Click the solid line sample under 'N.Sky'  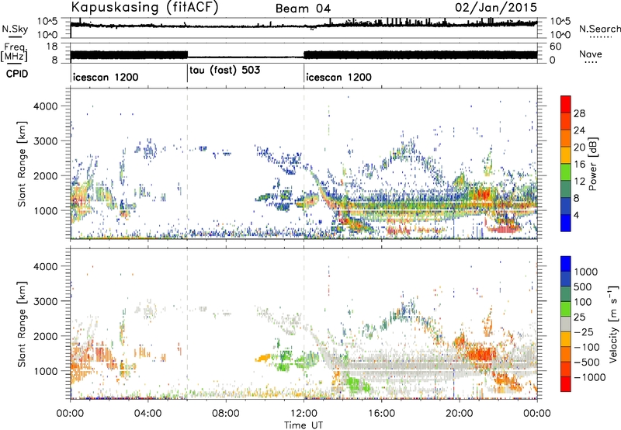point(15,37)
